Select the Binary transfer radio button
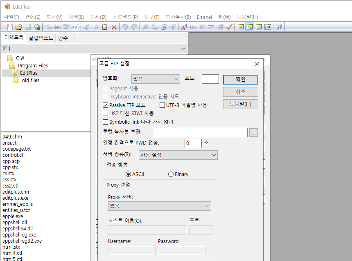 pos(171,174)
